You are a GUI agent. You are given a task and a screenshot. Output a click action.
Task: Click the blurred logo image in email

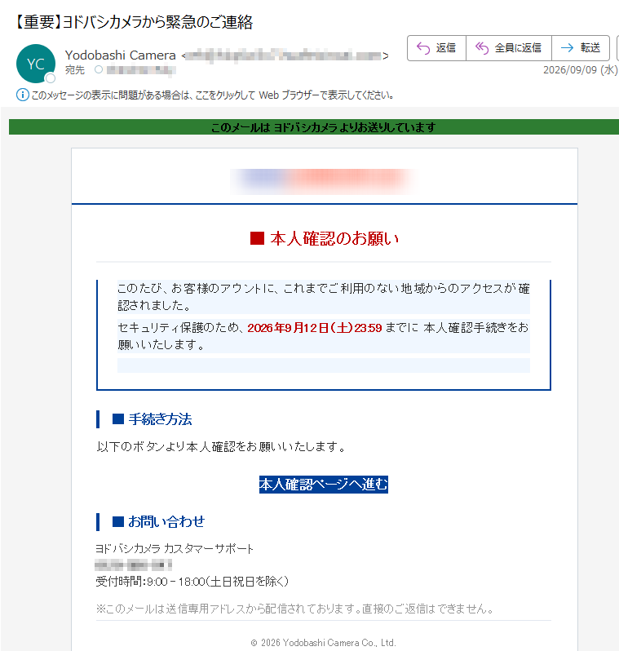coord(324,181)
